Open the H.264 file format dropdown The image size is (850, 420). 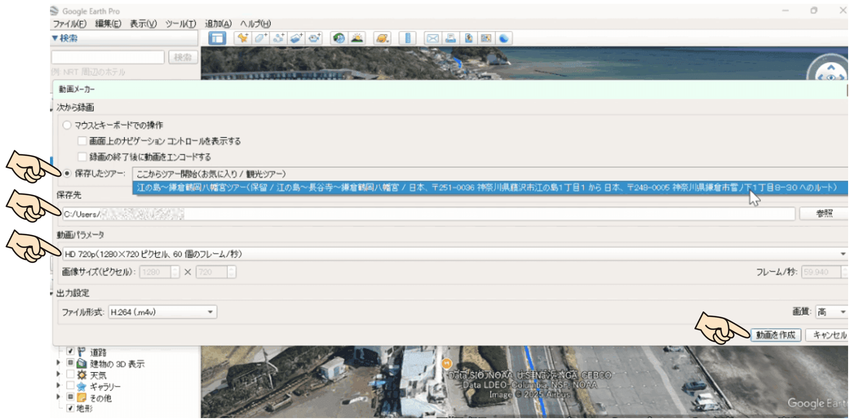pos(163,312)
